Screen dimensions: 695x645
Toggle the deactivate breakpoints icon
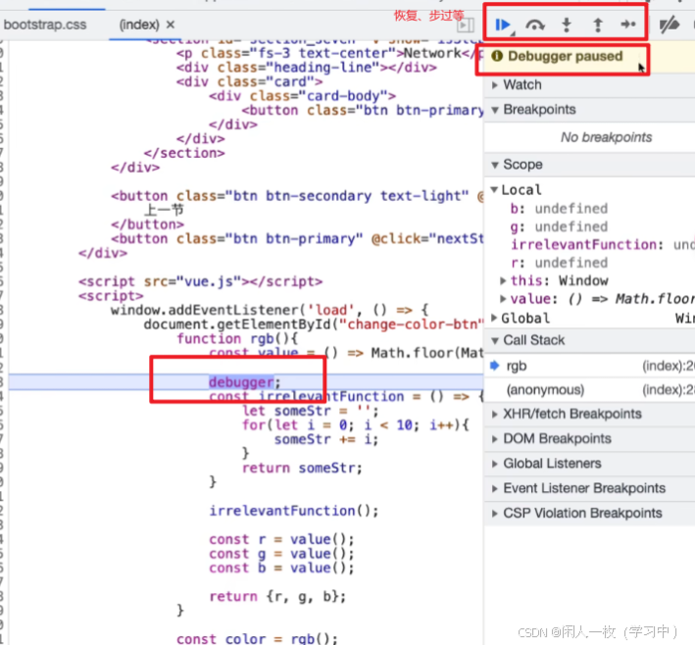coord(669,25)
